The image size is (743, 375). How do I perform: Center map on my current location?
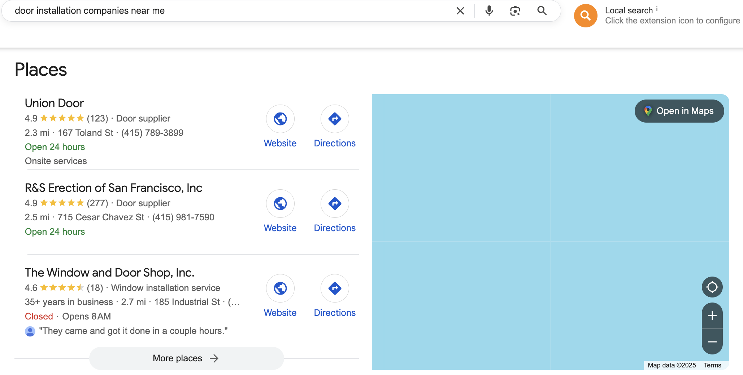tap(712, 287)
